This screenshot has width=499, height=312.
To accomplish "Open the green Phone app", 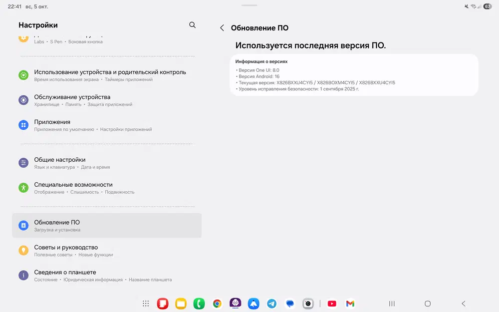I will [x=199, y=304].
